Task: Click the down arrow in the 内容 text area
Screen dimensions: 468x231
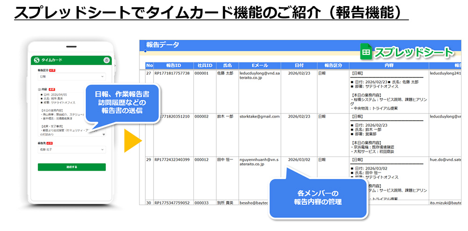Action: [x=103, y=134]
